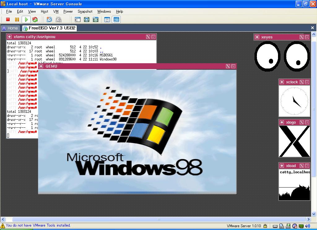This screenshot has height=230, width=317.
Task: Click the red Power Off stop button
Action: click(x=8, y=20)
